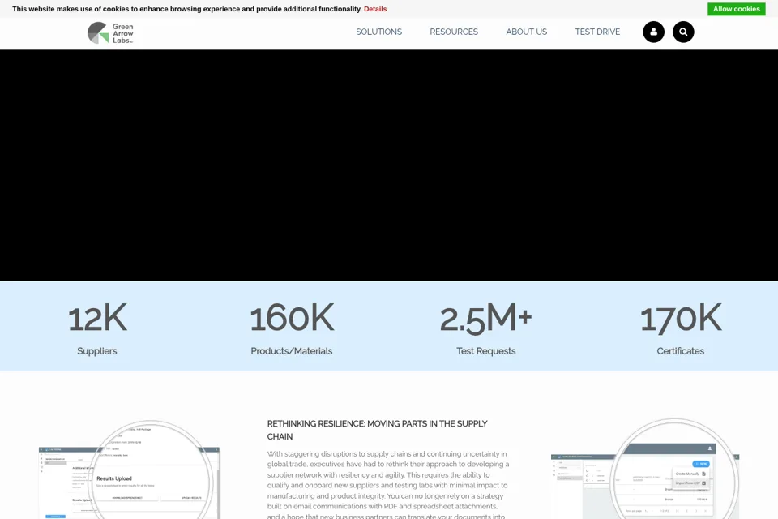Open the Resources menu
Viewport: 778px width, 519px height.
(454, 32)
